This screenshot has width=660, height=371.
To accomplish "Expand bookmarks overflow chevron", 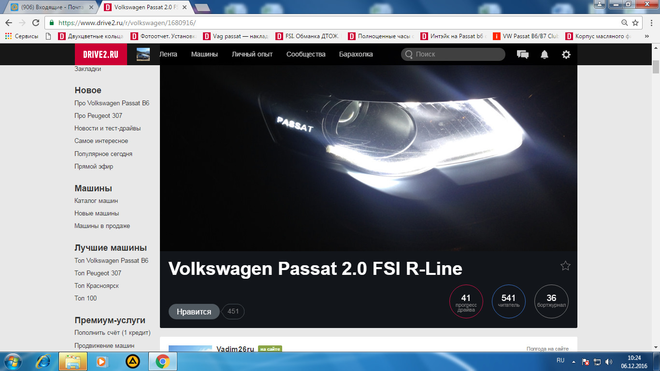I will [x=647, y=36].
